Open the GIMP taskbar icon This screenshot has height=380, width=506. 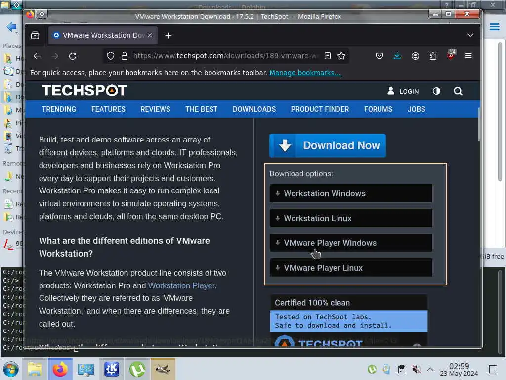(x=163, y=369)
